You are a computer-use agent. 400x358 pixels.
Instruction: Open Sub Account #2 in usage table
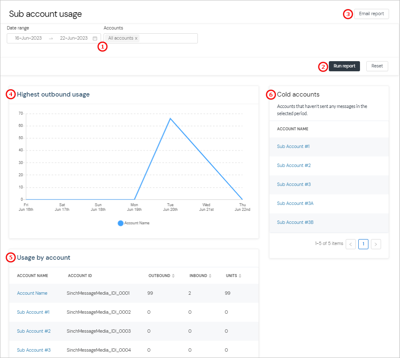tap(34, 331)
